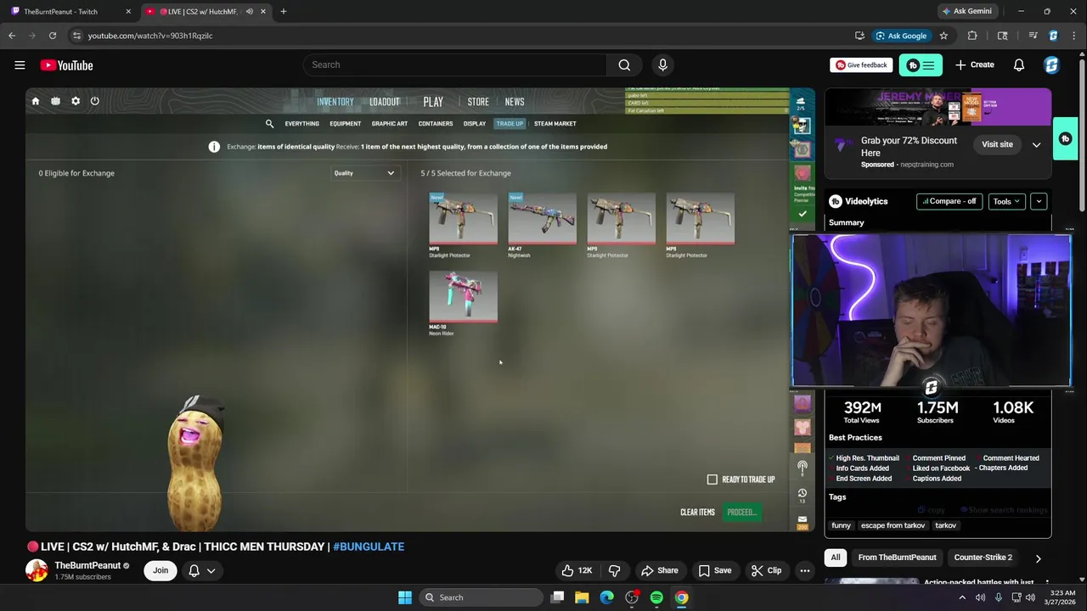Toggle notification bell for TheBurntPeanut
The width and height of the screenshot is (1087, 611).
[x=202, y=570]
